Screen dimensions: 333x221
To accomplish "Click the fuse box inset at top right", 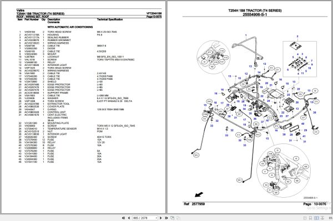I will [x=300, y=59].
